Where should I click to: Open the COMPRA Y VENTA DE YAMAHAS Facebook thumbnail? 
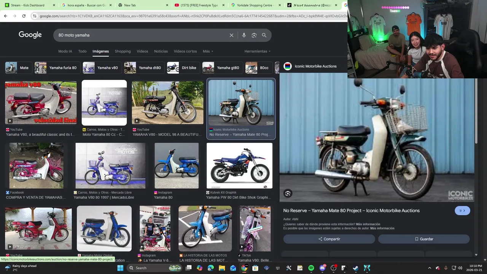(36, 166)
